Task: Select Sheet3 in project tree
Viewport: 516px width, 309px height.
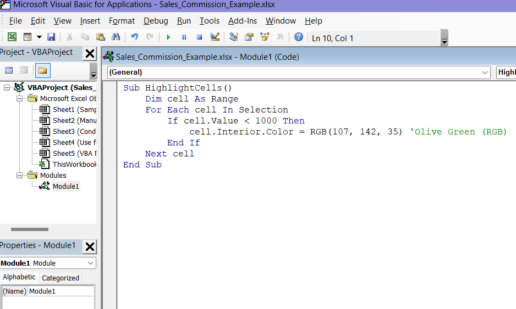Action: pos(68,131)
